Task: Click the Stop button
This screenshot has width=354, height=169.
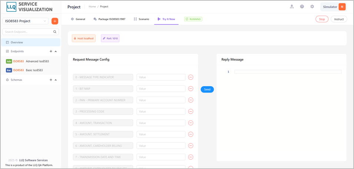Action: [x=322, y=19]
